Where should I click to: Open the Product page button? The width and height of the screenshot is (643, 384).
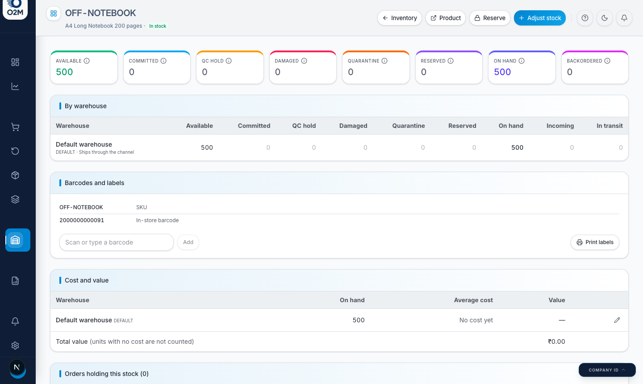click(x=446, y=18)
